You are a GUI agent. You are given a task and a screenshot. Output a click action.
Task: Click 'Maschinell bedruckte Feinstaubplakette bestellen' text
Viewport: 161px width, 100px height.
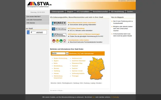(86, 42)
